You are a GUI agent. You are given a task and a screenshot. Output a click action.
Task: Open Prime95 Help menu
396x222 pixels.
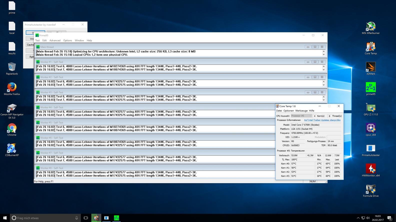pos(89,40)
